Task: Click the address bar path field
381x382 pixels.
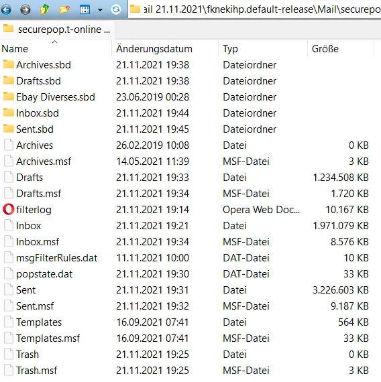Action: (254, 9)
